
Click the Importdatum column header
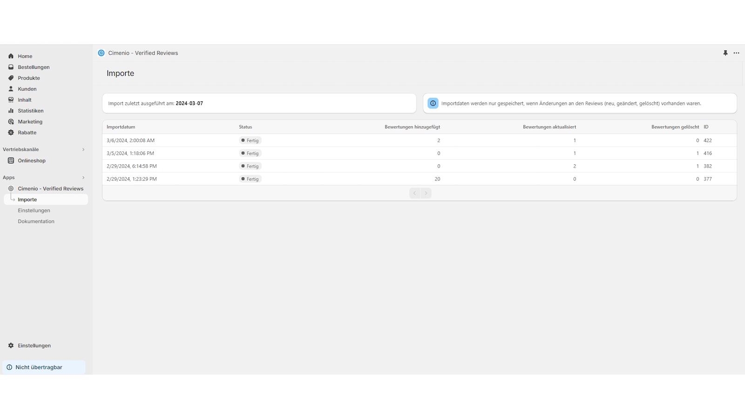click(121, 127)
